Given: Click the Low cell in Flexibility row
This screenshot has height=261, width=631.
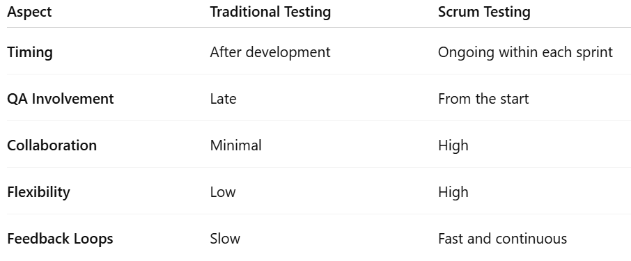Looking at the screenshot, I should [x=223, y=192].
